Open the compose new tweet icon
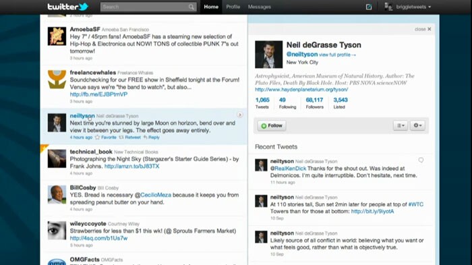Image resolution: width=472 pixels, height=265 pixels. pyautogui.click(x=369, y=7)
